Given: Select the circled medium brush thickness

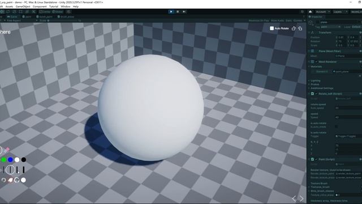Looking at the screenshot, I should (10, 170).
